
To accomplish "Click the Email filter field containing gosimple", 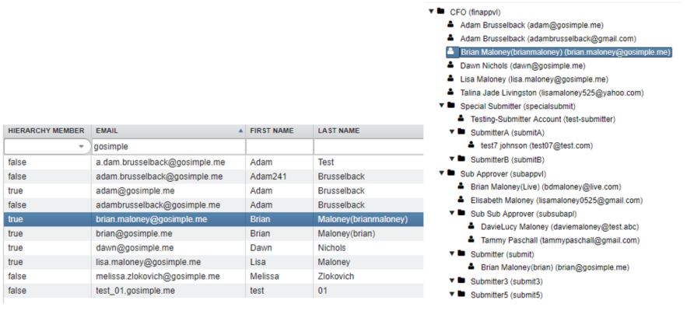I will pos(167,146).
